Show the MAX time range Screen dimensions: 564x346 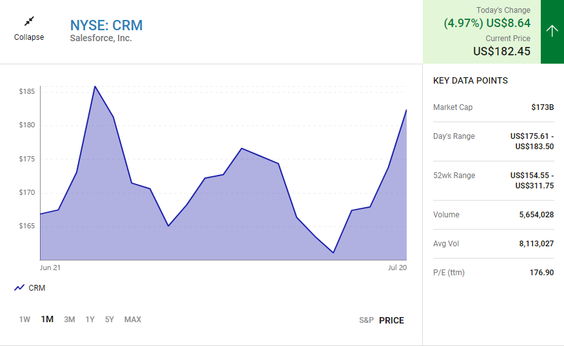pyautogui.click(x=133, y=320)
